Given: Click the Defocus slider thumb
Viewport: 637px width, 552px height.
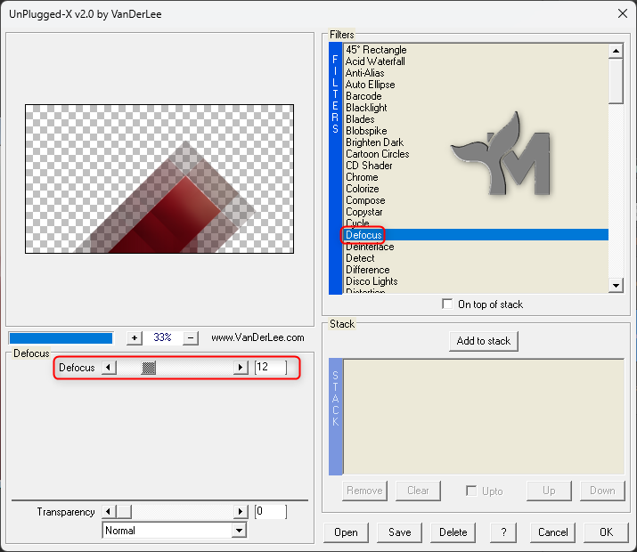Looking at the screenshot, I should [x=148, y=368].
